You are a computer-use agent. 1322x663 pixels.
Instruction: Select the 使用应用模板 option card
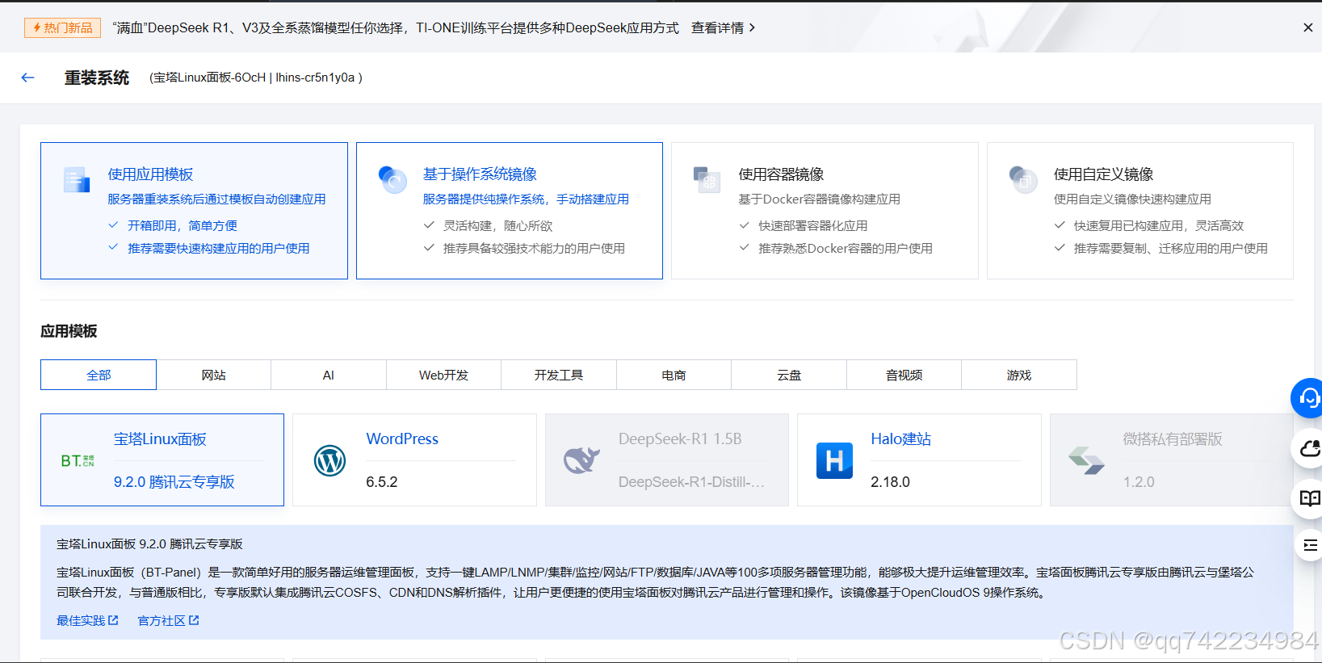[x=194, y=211]
